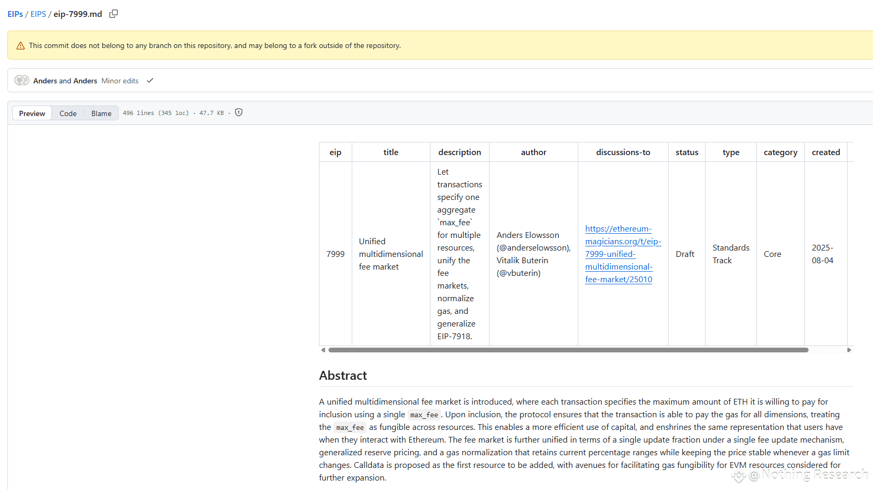This screenshot has height=489, width=873.
Task: Click the commit status checkmark icon
Action: point(150,81)
